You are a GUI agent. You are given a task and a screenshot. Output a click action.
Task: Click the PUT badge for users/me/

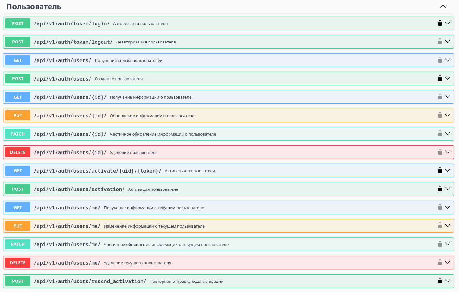(18, 226)
